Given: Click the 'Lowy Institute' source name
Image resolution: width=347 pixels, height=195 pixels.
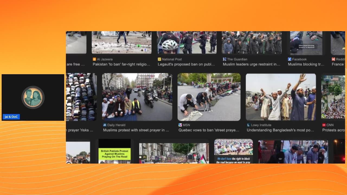Looking at the screenshot, I should point(261,125).
